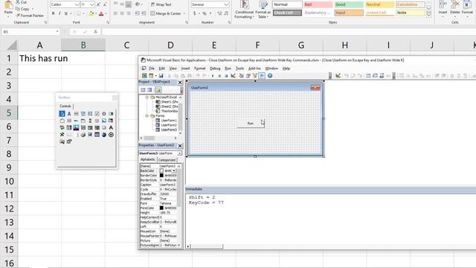Screen dimensions: 476x268
Task: Choose the ComboBox control in the Toolbox
Action: (83, 114)
